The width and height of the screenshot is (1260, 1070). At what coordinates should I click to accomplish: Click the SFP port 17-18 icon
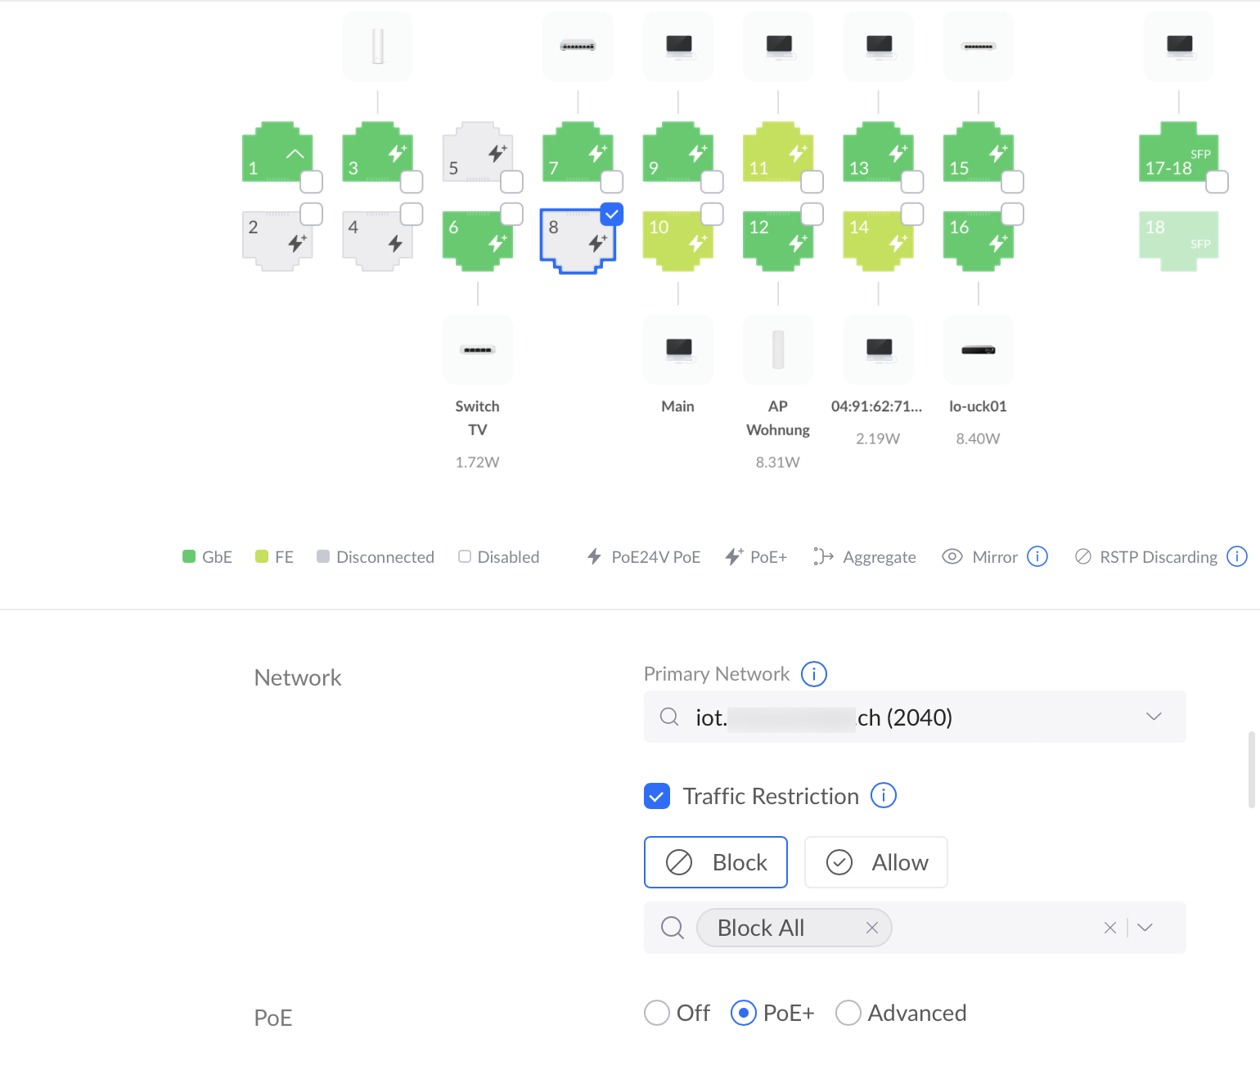click(1177, 153)
